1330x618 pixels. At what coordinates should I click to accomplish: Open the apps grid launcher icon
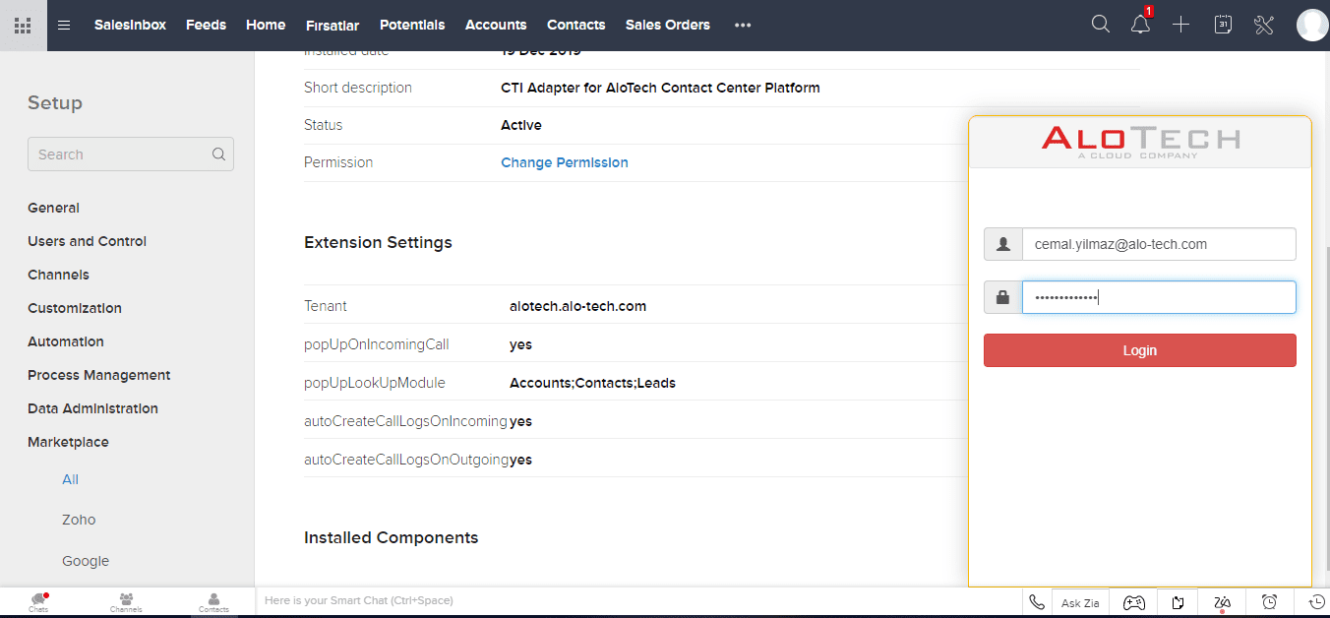pyautogui.click(x=23, y=25)
